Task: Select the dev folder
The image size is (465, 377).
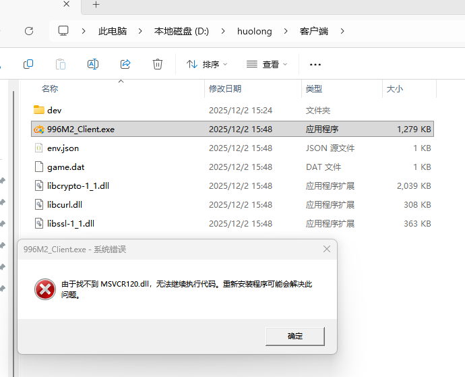Action: [54, 110]
